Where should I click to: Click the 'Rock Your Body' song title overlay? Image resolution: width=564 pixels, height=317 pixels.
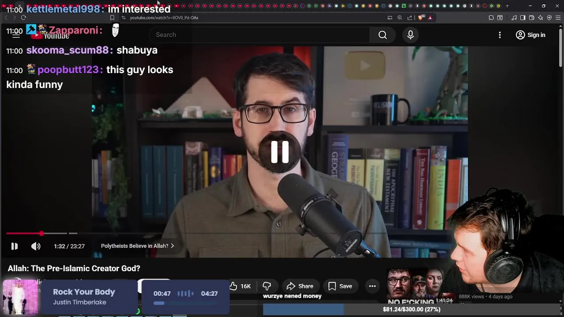(x=84, y=292)
